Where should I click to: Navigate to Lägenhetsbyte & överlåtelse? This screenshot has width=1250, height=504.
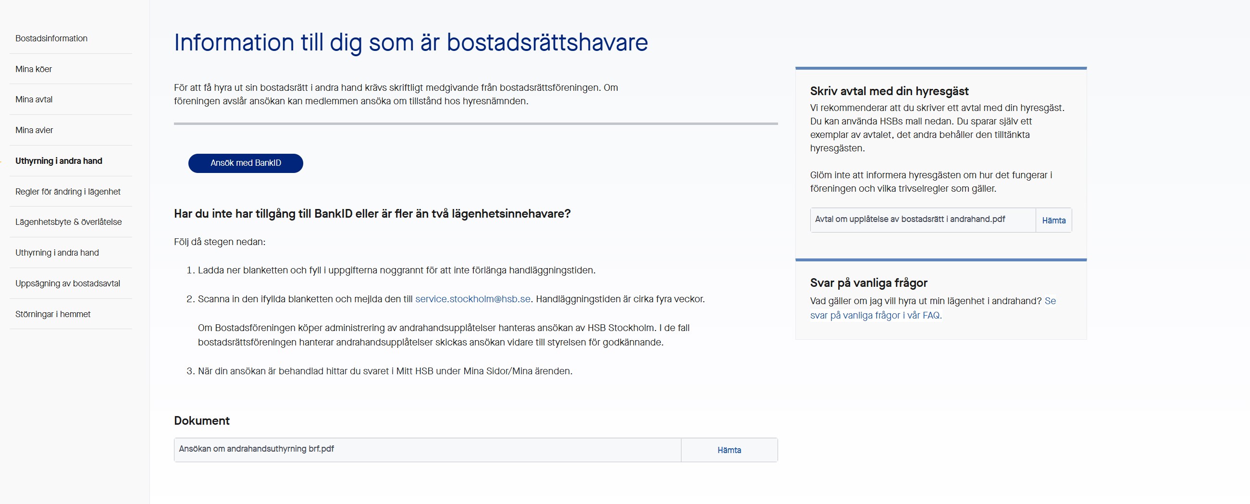pos(68,221)
